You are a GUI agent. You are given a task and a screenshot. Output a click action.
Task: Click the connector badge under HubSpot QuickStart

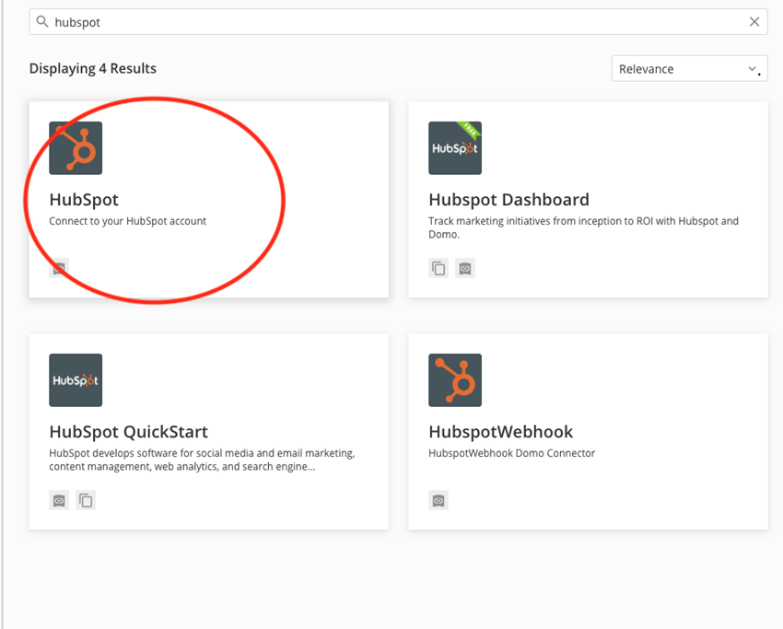tap(59, 500)
